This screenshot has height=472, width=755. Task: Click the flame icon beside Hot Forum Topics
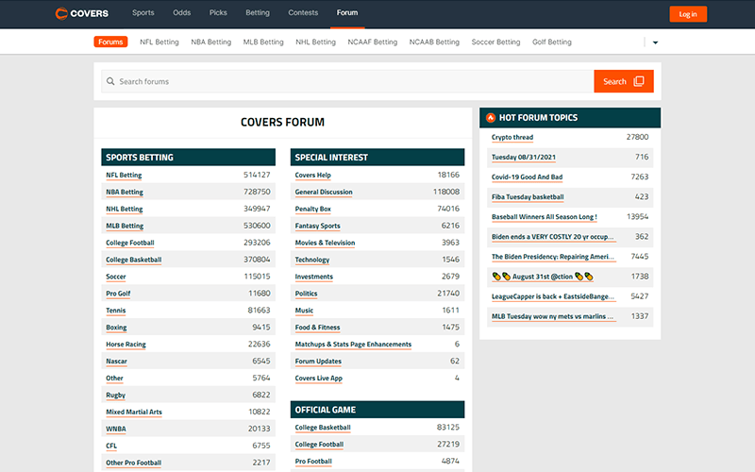point(490,117)
